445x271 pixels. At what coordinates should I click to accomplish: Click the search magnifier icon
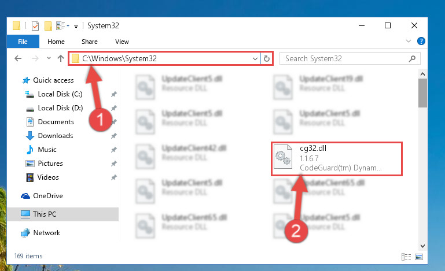tap(412, 59)
